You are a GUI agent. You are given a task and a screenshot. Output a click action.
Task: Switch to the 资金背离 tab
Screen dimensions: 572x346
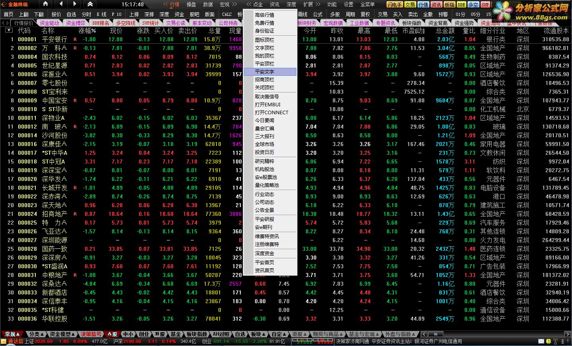(438, 23)
